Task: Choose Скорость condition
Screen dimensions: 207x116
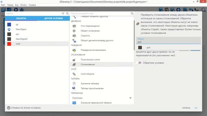Action: [x=102, y=36]
